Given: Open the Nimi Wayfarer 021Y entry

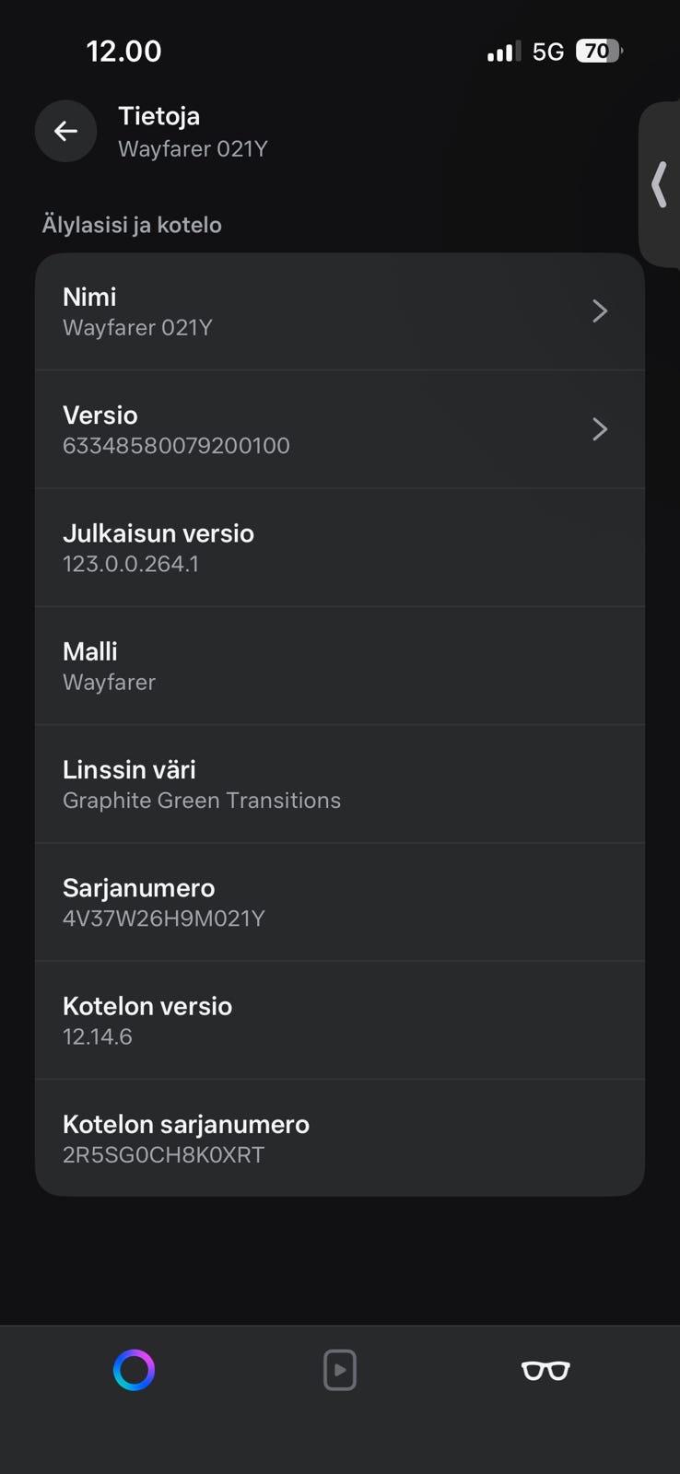Looking at the screenshot, I should pos(276,311).
